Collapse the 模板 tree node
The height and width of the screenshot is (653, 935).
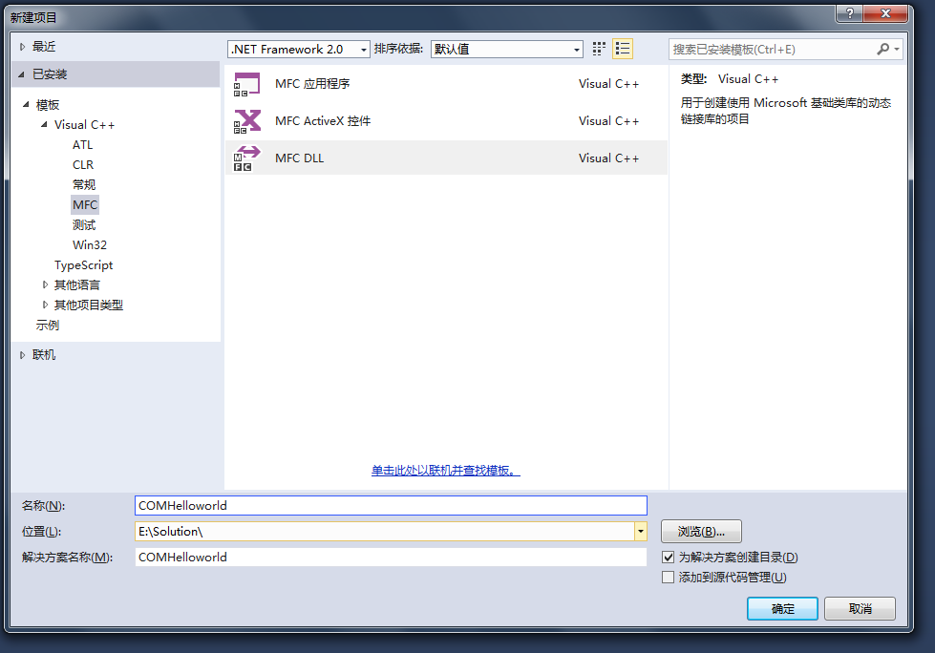[x=26, y=105]
